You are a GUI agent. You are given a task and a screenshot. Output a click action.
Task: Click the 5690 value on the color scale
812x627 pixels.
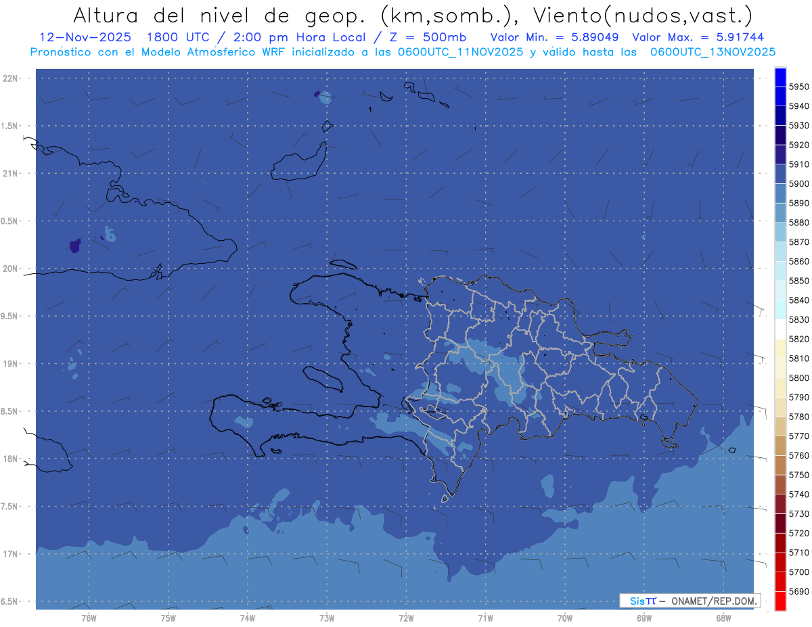(798, 591)
